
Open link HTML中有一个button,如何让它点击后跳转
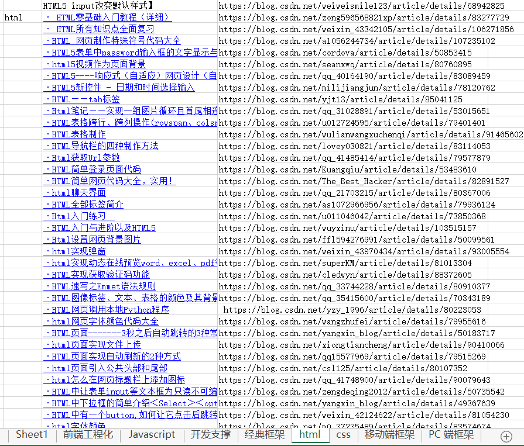tap(131, 414)
